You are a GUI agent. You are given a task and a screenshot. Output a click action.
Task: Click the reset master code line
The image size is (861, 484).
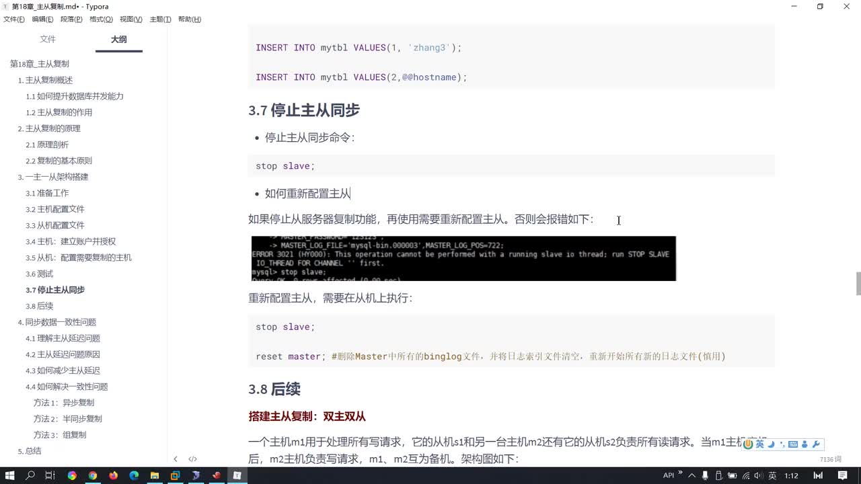click(490, 356)
